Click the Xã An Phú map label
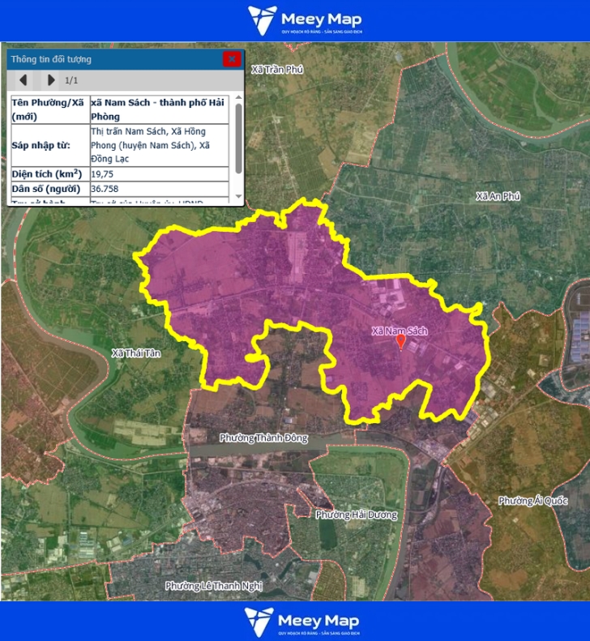The width and height of the screenshot is (590, 641). [498, 196]
